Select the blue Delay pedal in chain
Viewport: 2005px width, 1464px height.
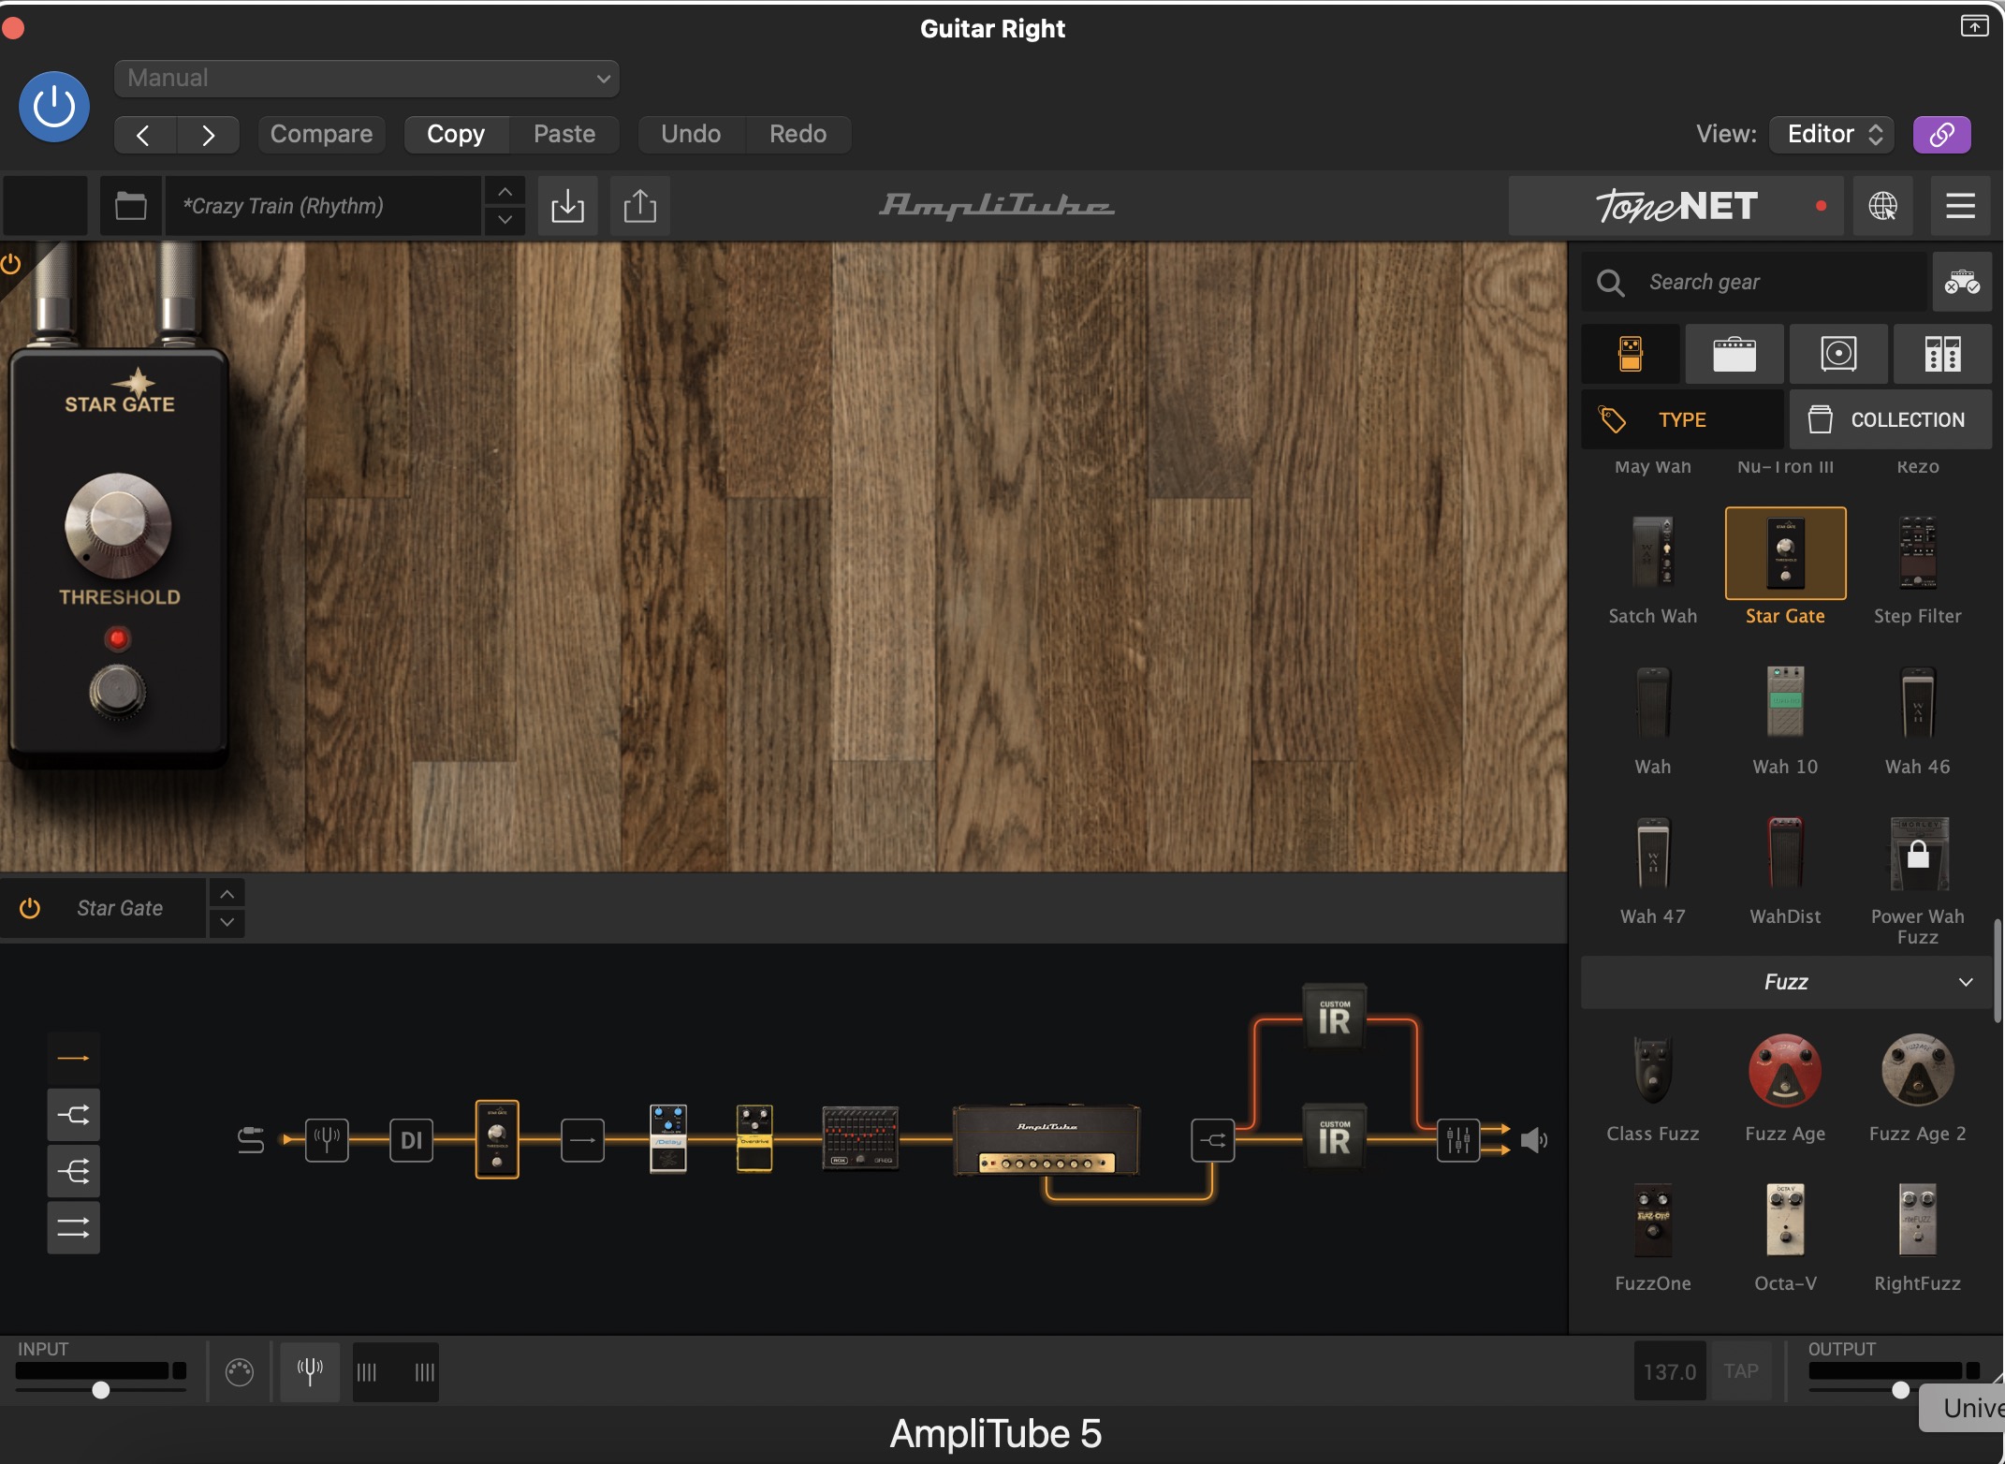point(668,1138)
